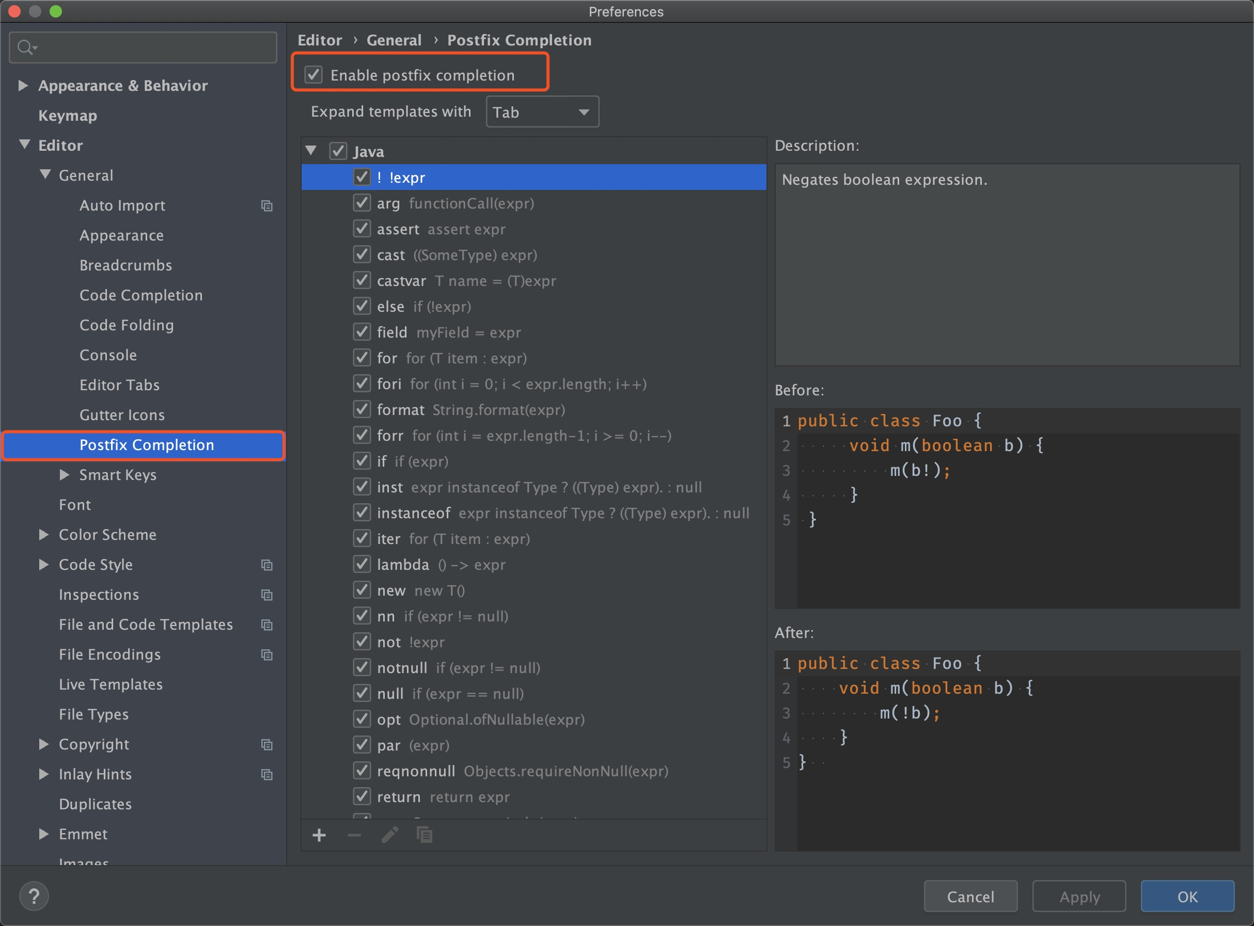Open the help question mark button
The width and height of the screenshot is (1254, 926).
(34, 896)
